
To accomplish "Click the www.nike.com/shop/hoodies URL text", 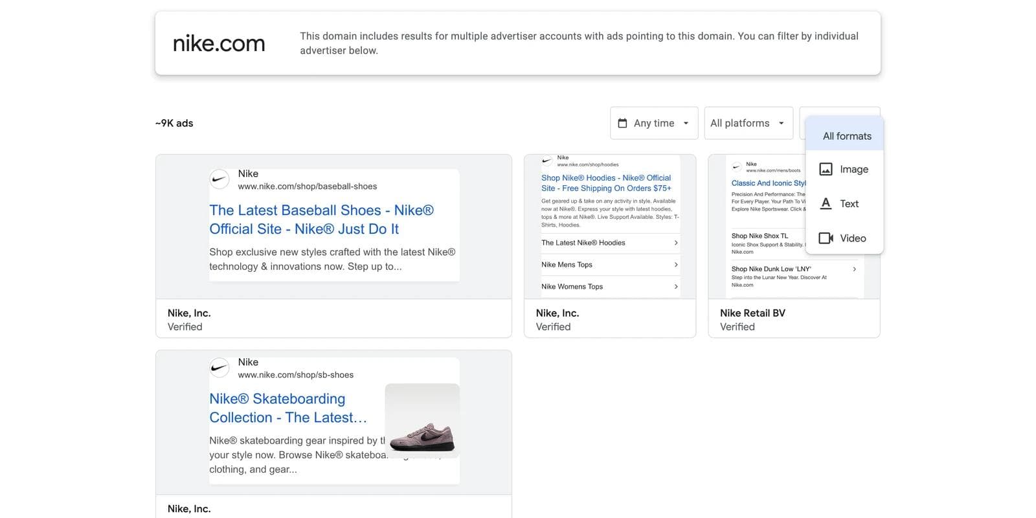I will click(x=588, y=164).
